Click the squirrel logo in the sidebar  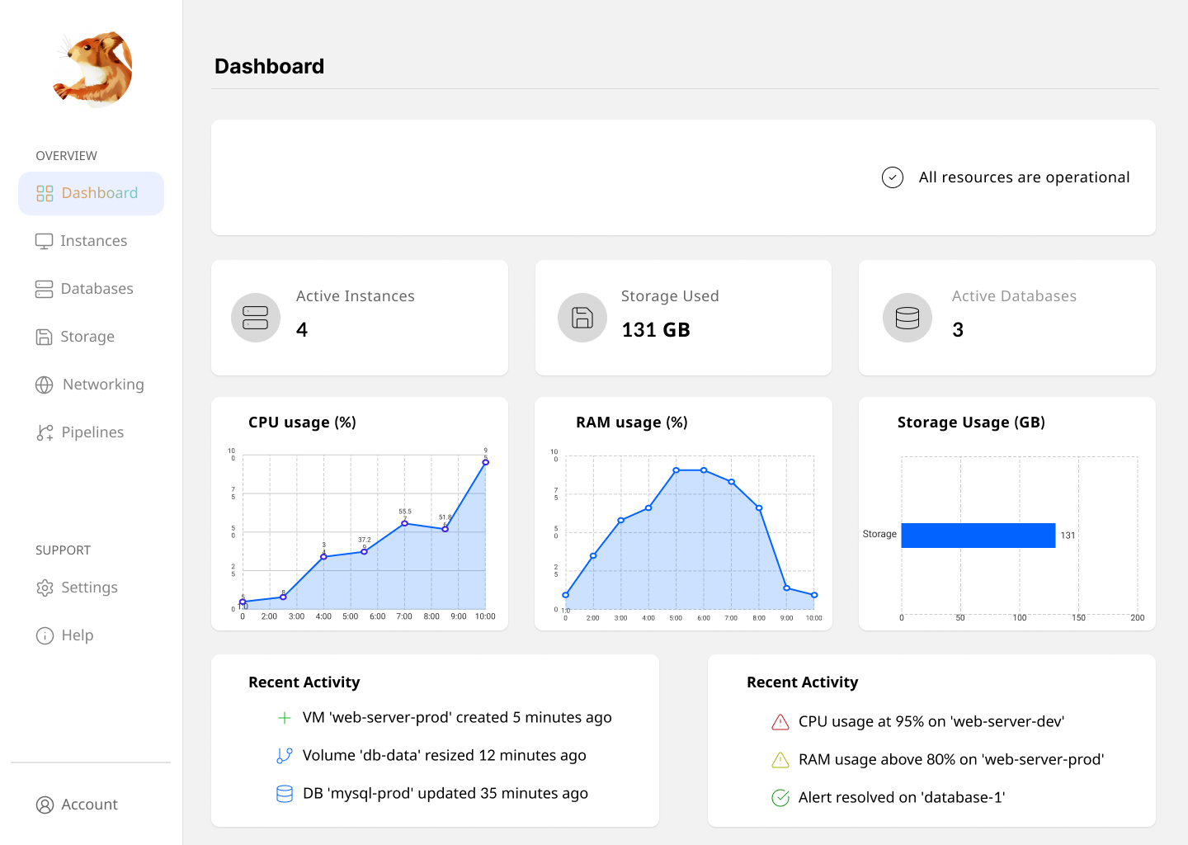[94, 69]
